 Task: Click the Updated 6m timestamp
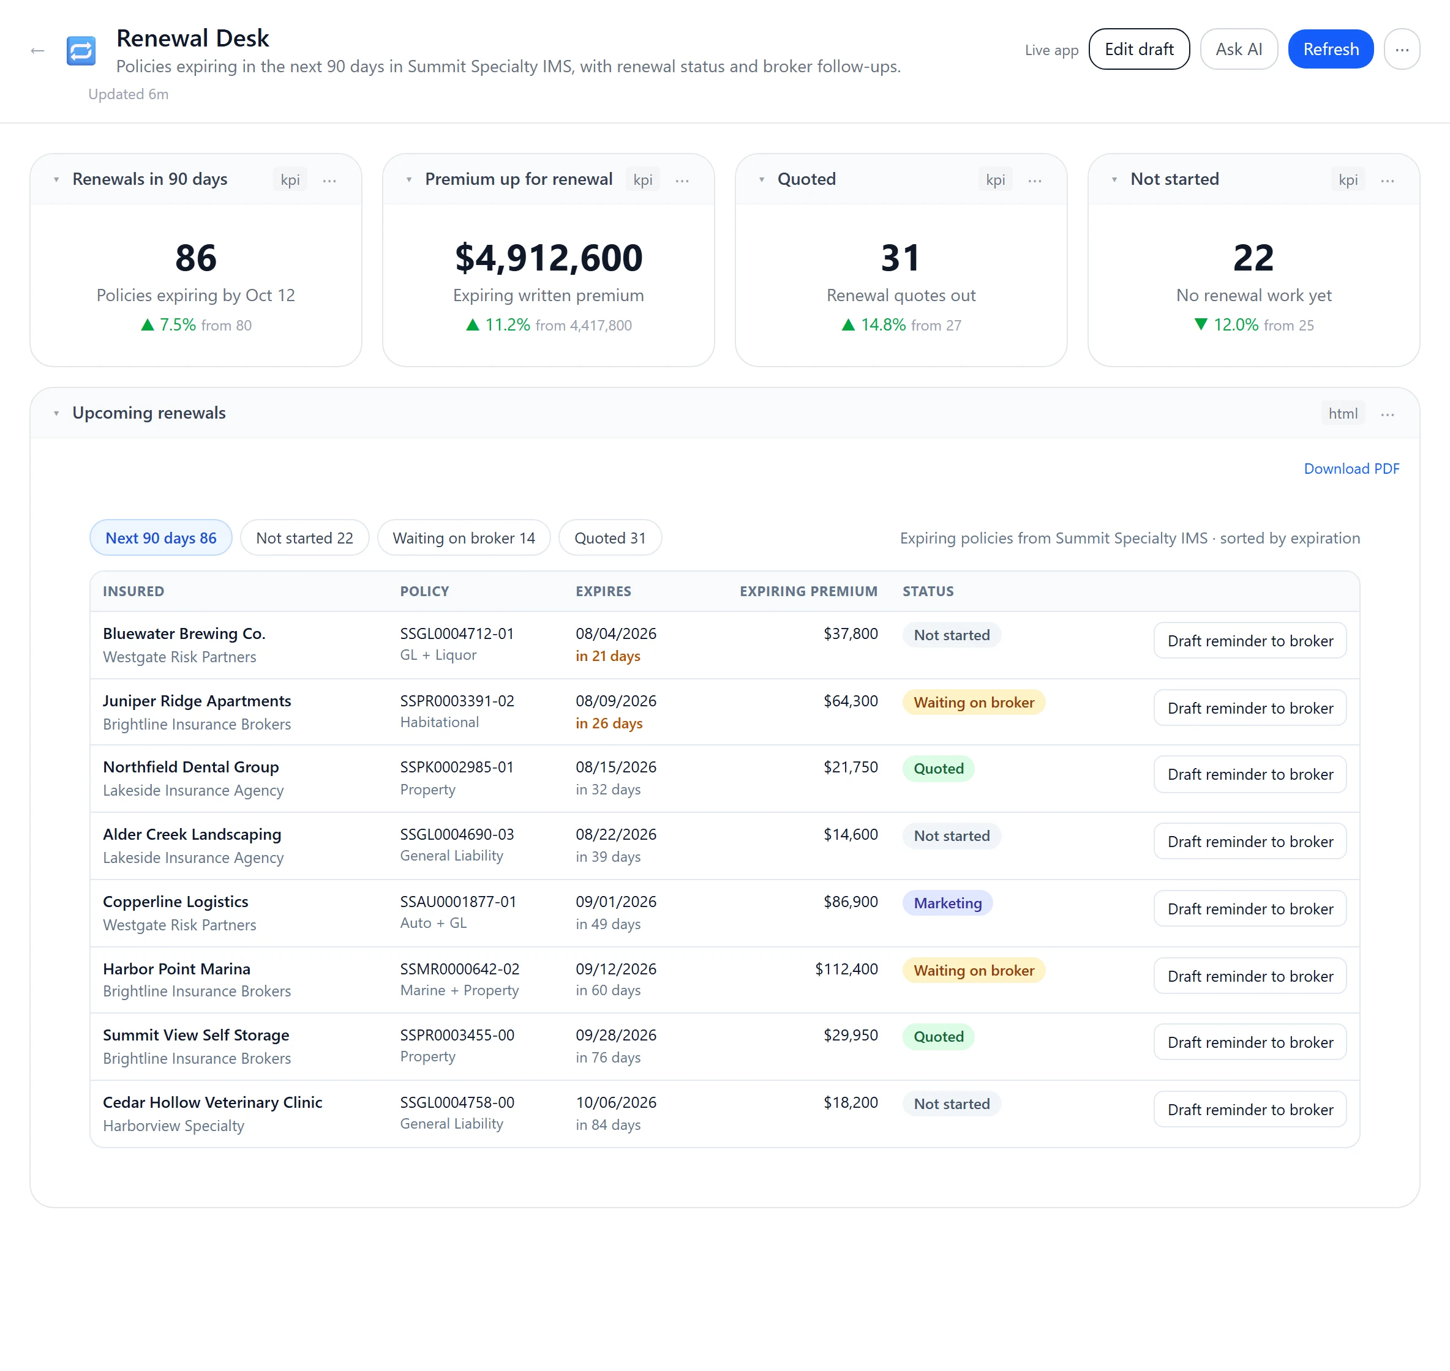pyautogui.click(x=128, y=94)
